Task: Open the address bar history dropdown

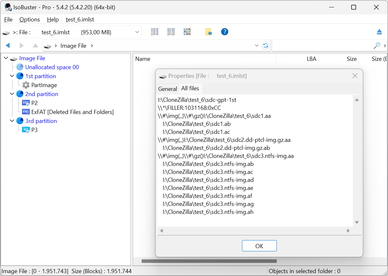Action: (x=257, y=46)
